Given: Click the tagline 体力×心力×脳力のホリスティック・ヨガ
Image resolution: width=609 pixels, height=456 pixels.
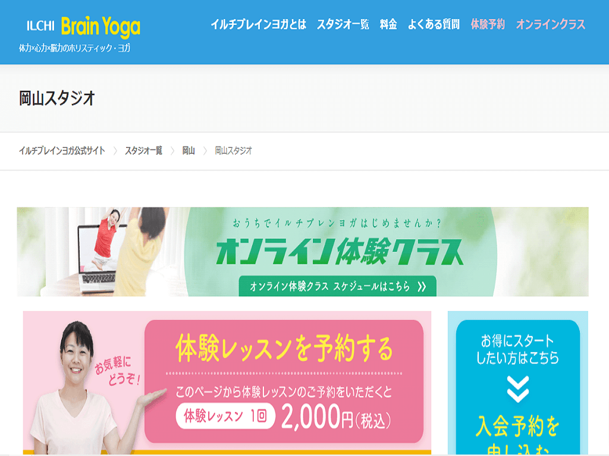Looking at the screenshot, I should [x=74, y=48].
